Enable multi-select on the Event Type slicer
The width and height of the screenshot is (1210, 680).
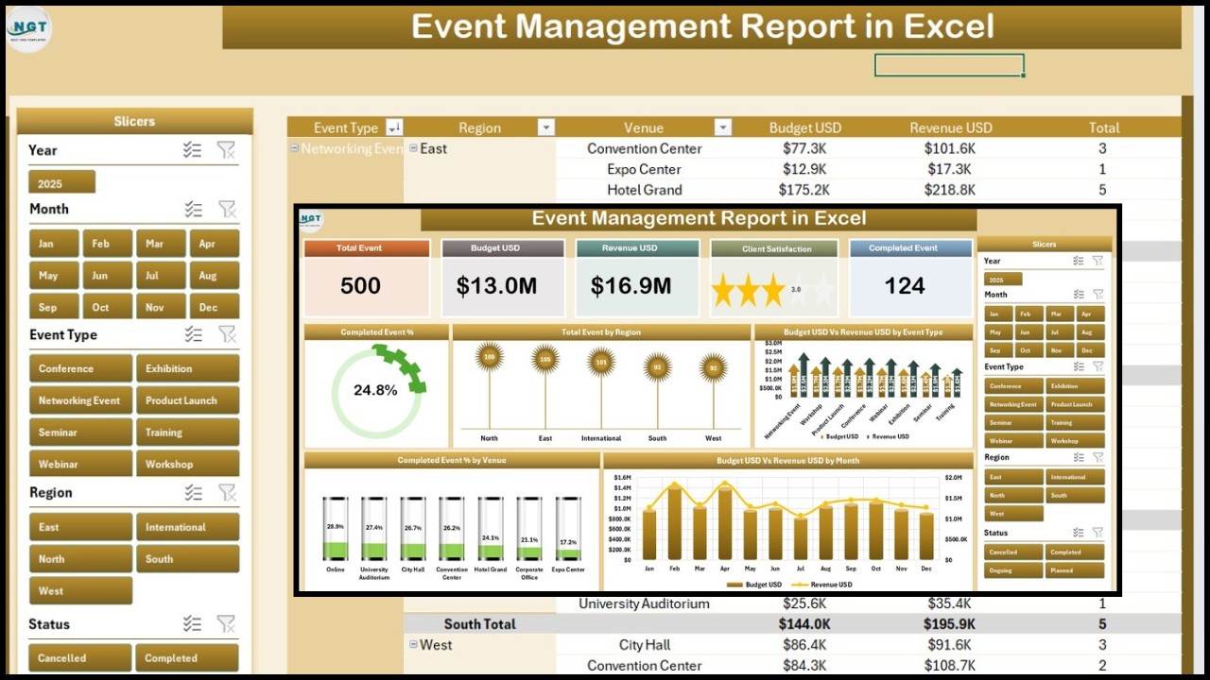(x=193, y=334)
